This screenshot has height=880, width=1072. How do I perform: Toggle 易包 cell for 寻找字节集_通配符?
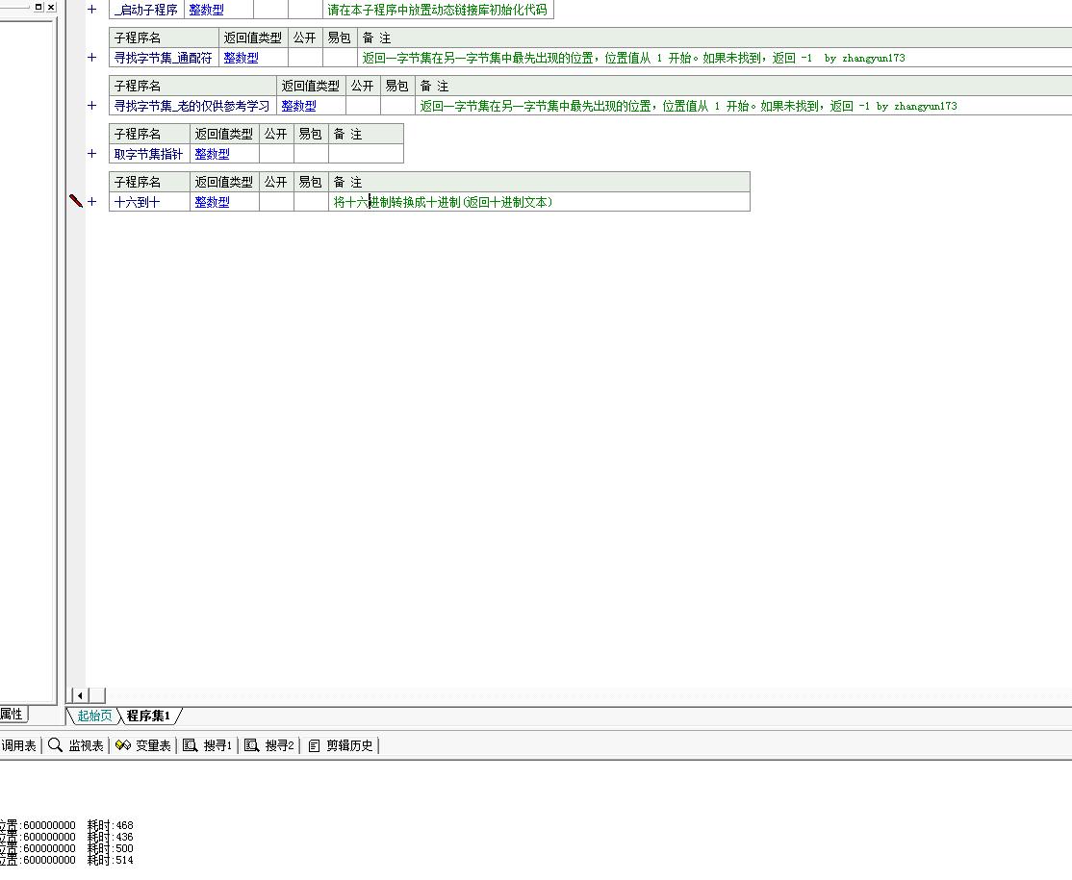coord(340,58)
